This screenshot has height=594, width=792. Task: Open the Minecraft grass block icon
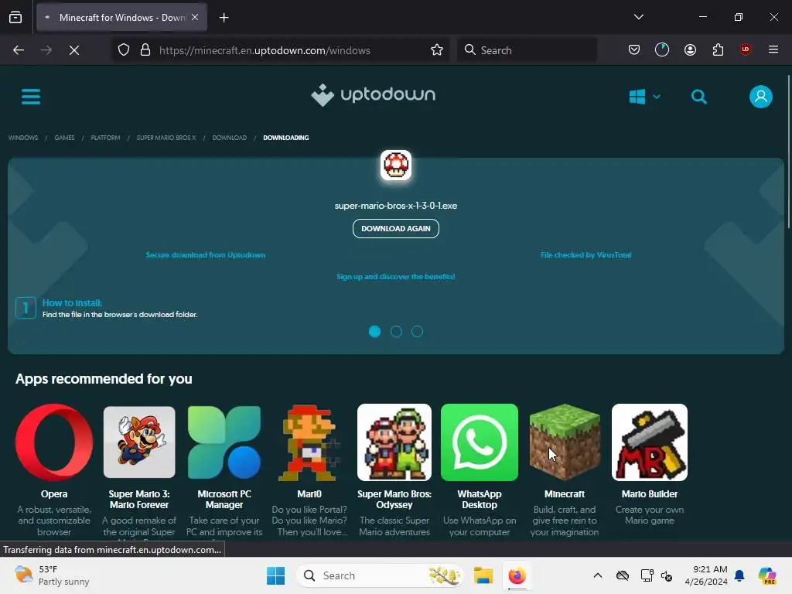coord(565,442)
